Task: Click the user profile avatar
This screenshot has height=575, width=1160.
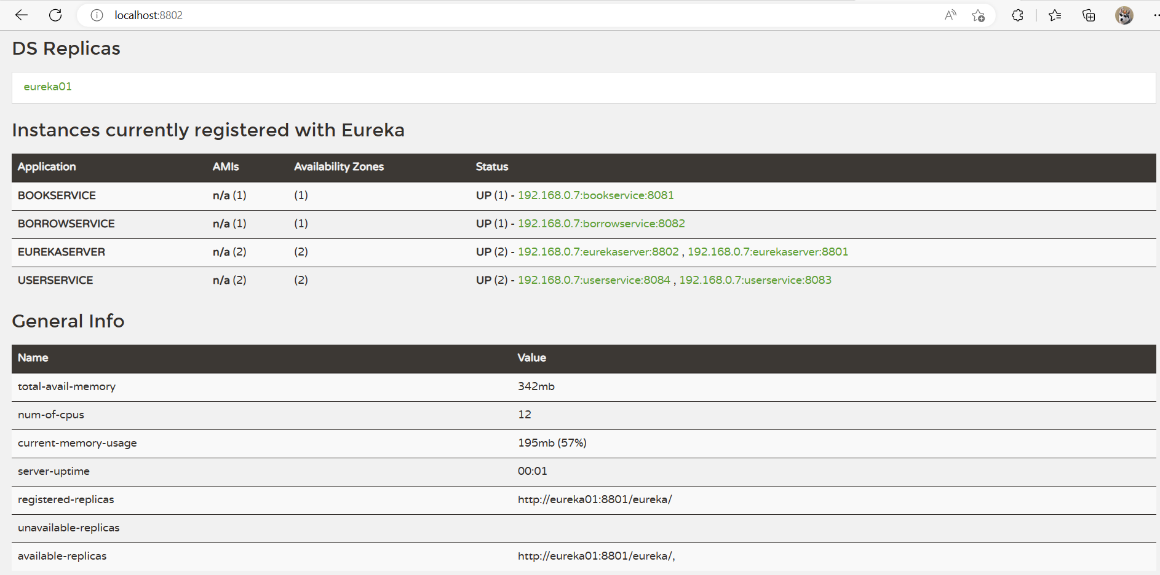Action: pyautogui.click(x=1124, y=15)
